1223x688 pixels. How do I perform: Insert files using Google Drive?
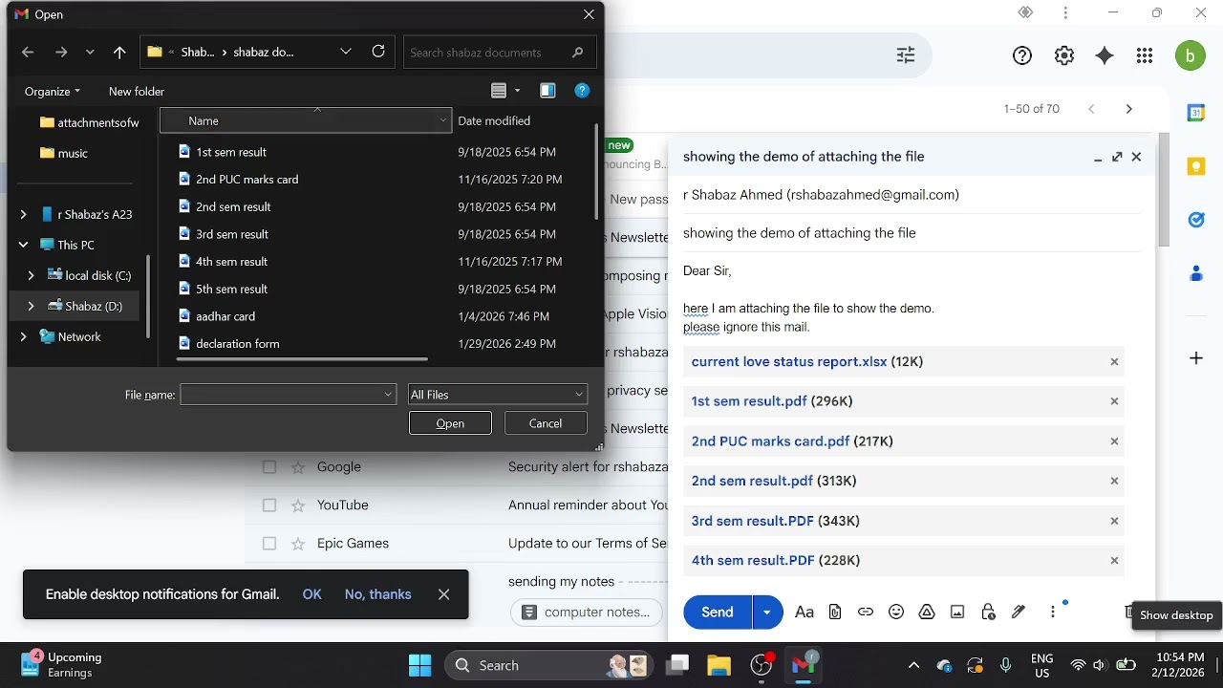point(927,613)
